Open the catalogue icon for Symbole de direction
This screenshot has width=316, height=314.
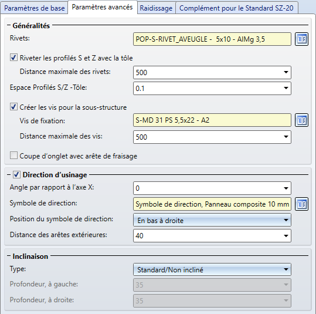point(301,204)
